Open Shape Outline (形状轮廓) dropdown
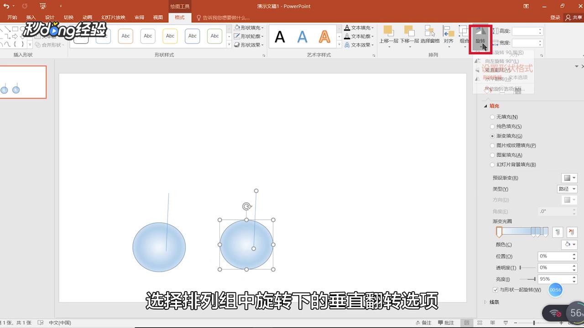This screenshot has height=328, width=584. coord(249,36)
